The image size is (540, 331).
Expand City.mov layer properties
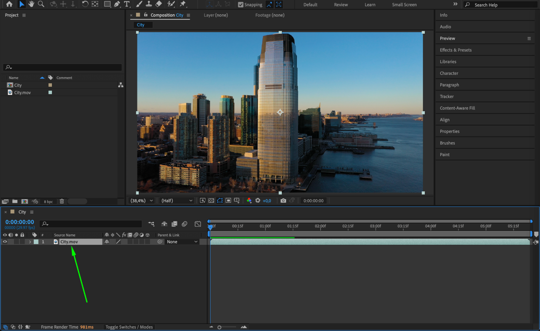[30, 242]
